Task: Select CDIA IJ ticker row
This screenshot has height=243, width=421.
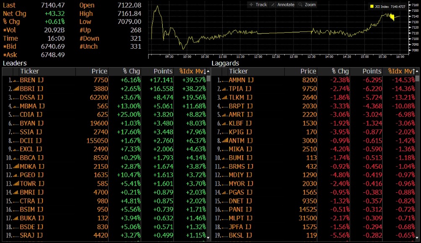Action: click(x=105, y=115)
